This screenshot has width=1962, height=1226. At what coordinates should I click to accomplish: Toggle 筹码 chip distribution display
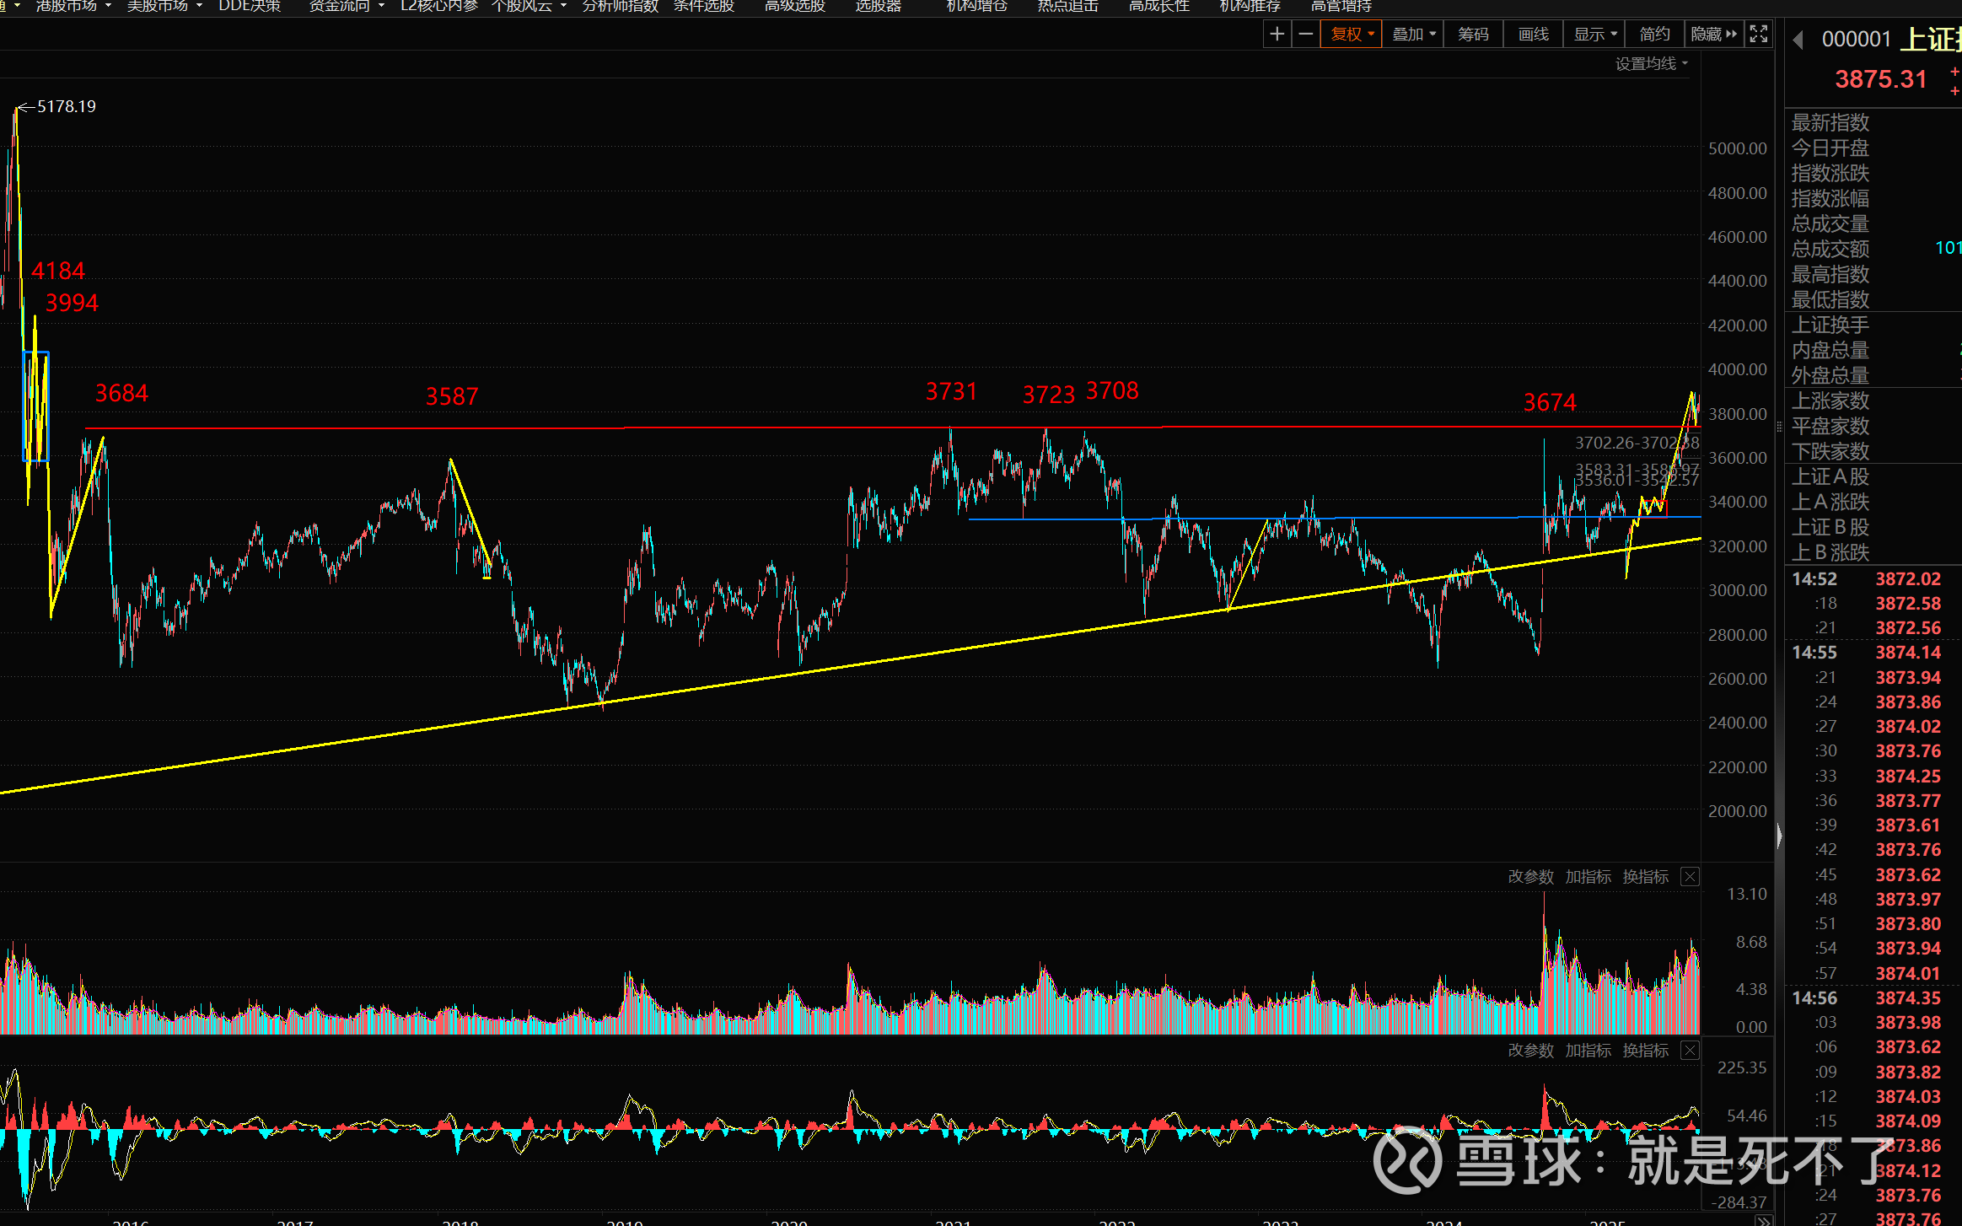tap(1473, 34)
